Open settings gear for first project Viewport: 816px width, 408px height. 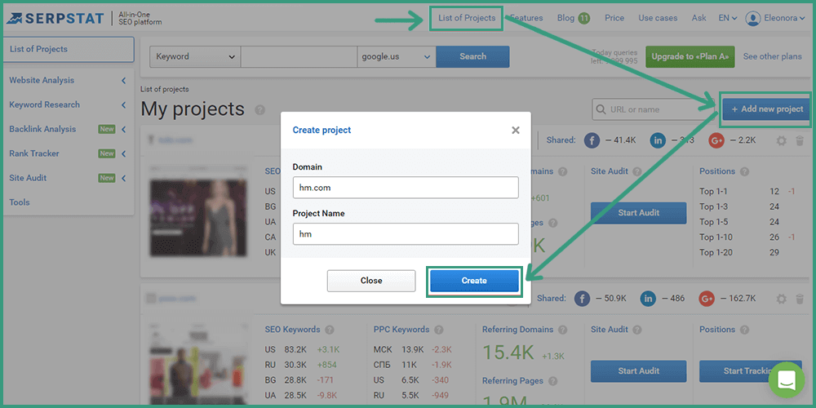pyautogui.click(x=781, y=141)
